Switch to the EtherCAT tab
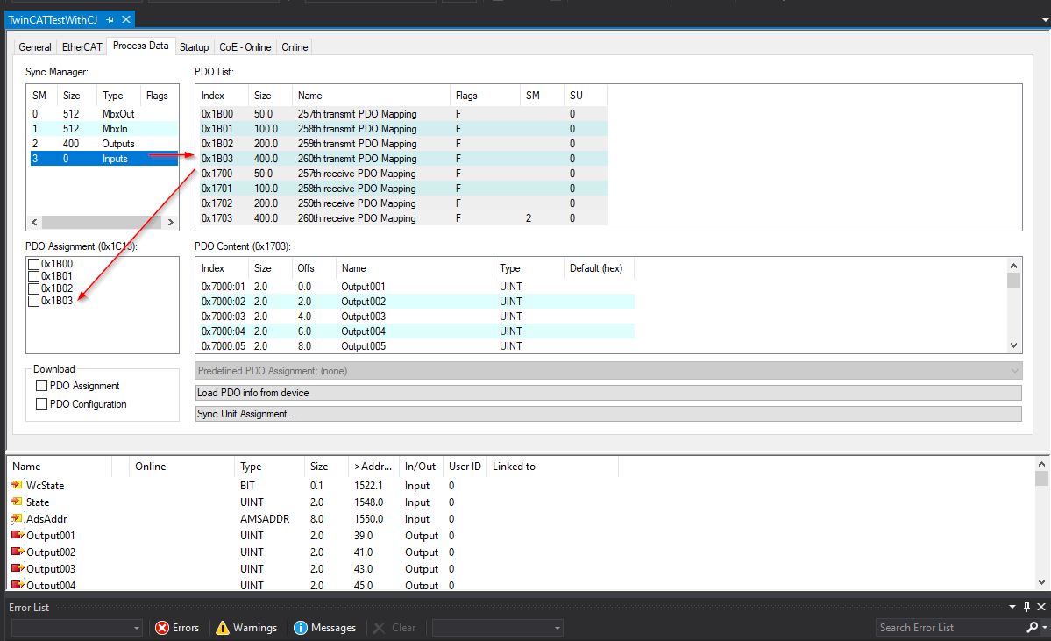 click(82, 47)
